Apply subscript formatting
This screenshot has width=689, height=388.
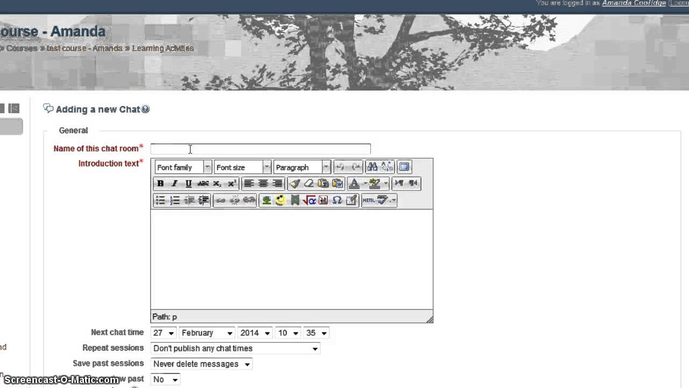[217, 184]
